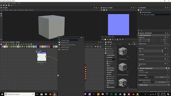Toggle the favorites star in node search popup

tap(81, 38)
